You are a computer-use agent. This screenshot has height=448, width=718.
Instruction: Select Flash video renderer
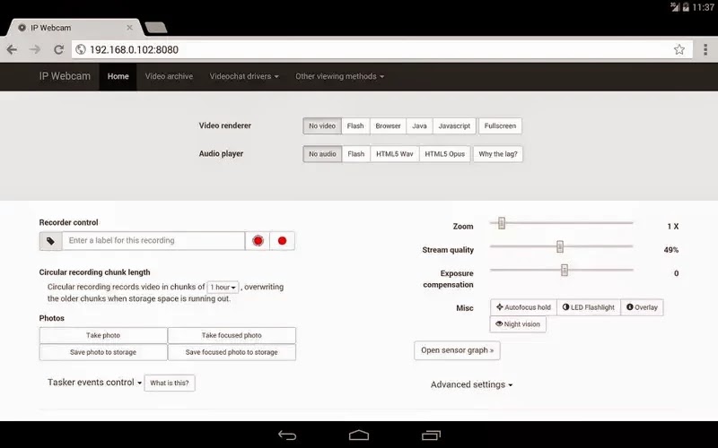coord(355,125)
